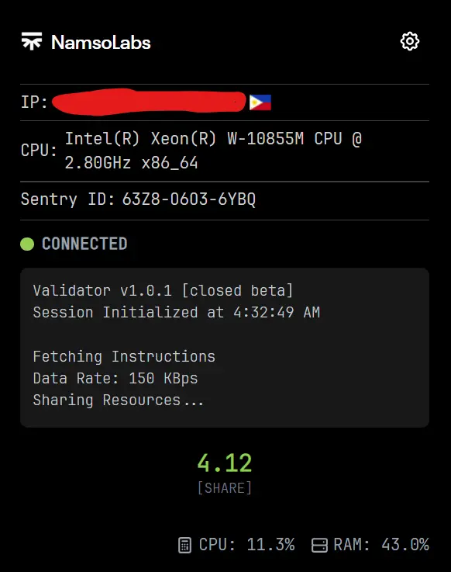Click the Data Rate 150 KBps line
Screen dimensions: 451x572
pos(115,378)
